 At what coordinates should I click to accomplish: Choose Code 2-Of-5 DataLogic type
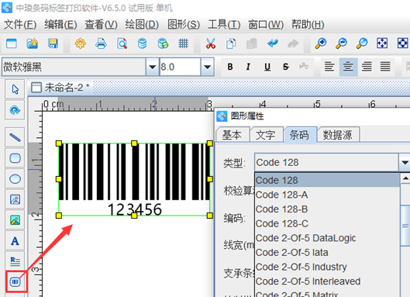[x=327, y=238]
